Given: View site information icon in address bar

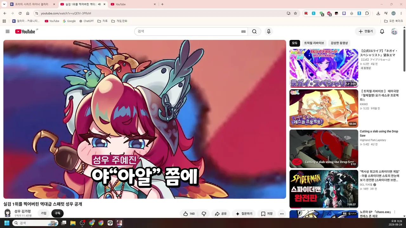Looking at the screenshot, I should coord(36,13).
